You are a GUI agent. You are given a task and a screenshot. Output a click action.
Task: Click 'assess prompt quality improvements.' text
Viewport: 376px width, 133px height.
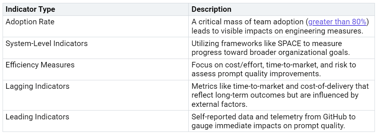tap(256, 74)
